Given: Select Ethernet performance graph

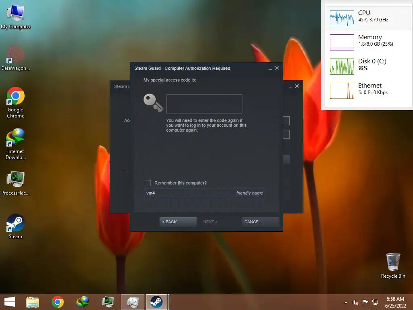Looking at the screenshot, I should click(342, 91).
